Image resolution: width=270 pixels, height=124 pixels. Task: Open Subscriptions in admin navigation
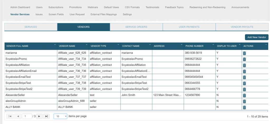click(56, 7)
